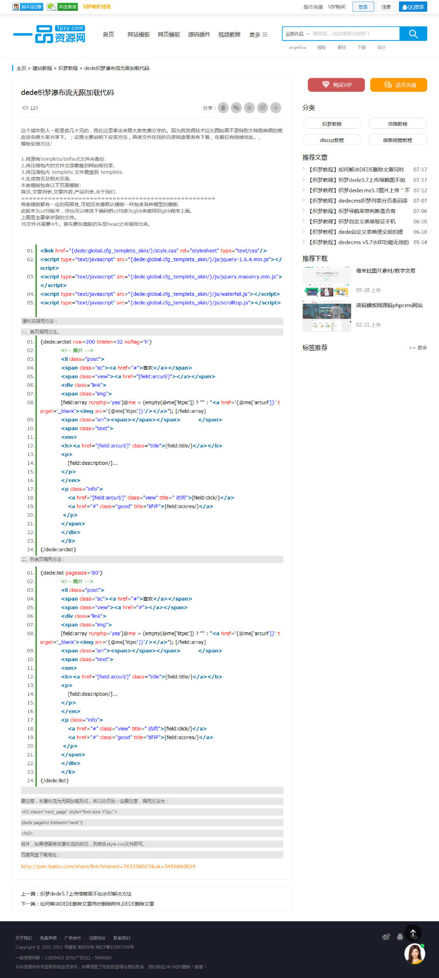Viewport: 439px width, 978px height.
Task: Open 网页模板 navigation item
Action: [x=169, y=35]
